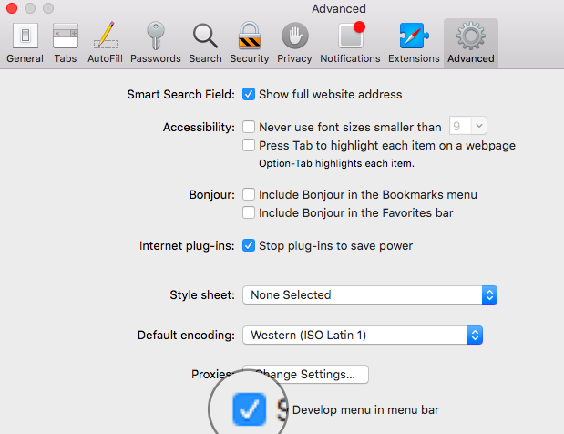564x434 pixels.
Task: Select the Advanced gear tab
Action: 470,43
